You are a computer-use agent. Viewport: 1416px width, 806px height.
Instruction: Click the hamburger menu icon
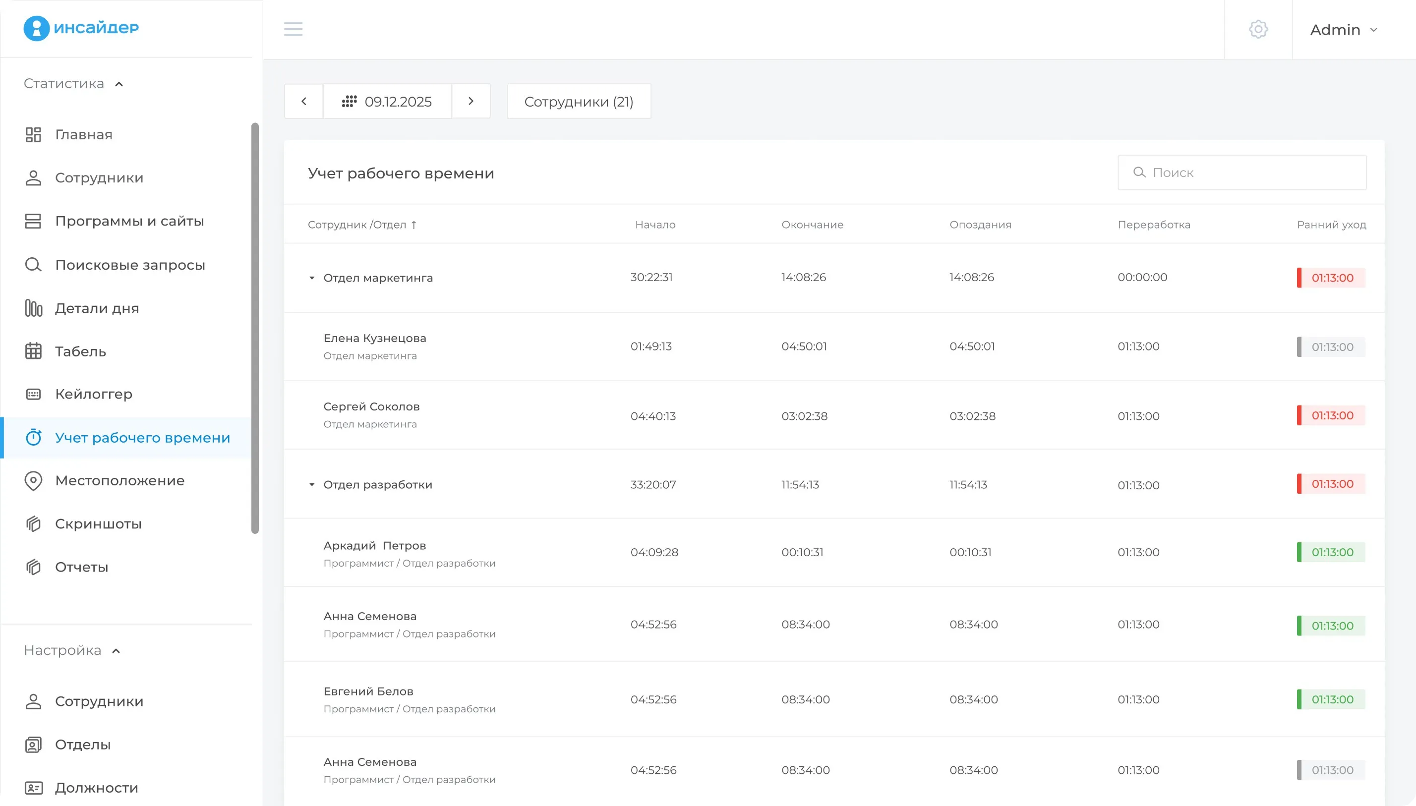pos(293,29)
